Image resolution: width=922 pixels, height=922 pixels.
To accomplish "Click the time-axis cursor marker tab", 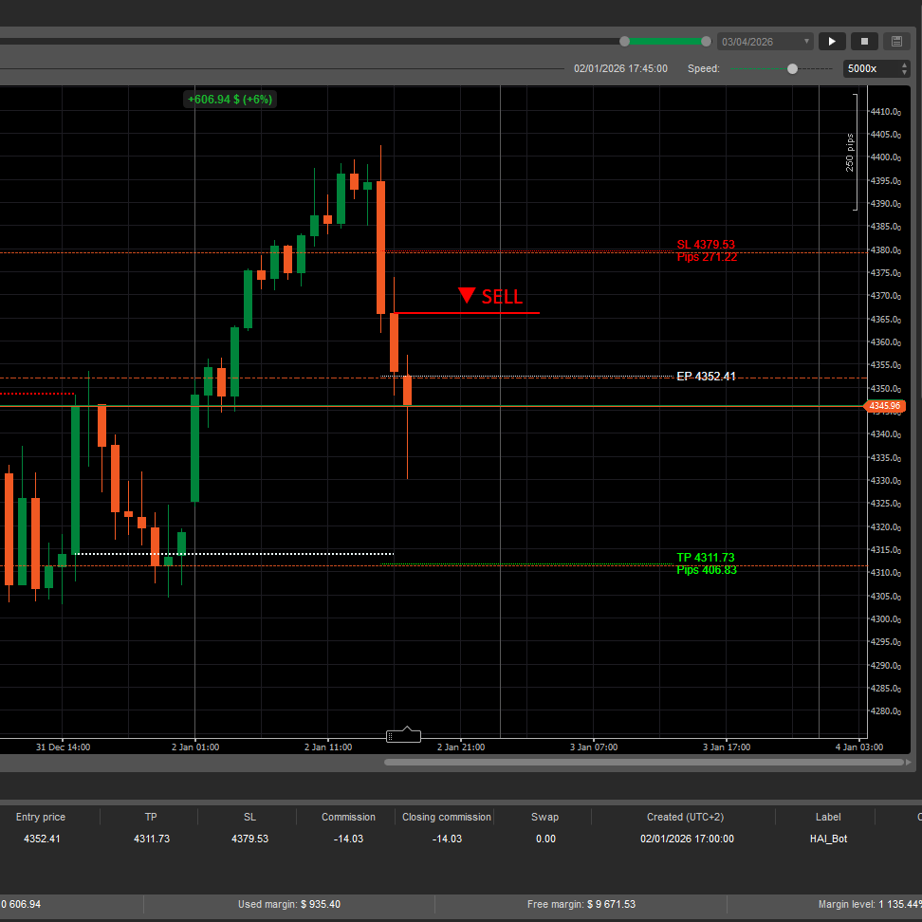I will click(x=404, y=735).
